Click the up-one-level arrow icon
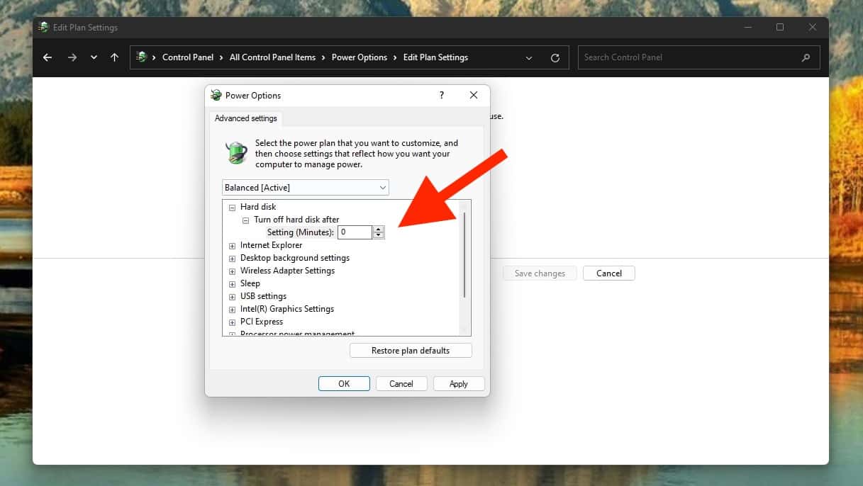The height and width of the screenshot is (486, 863). [x=114, y=57]
